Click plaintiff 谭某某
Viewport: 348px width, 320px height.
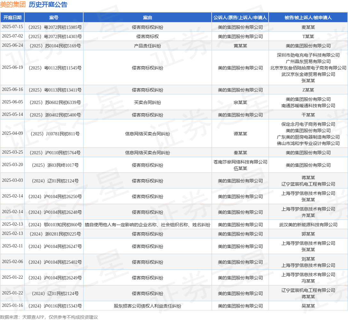(240, 134)
